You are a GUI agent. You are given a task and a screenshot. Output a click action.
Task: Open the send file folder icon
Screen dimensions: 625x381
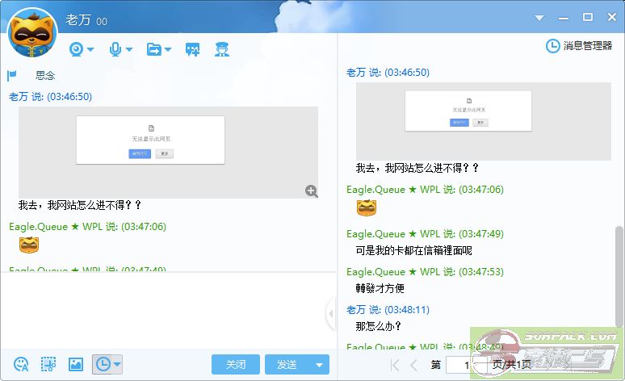click(x=154, y=49)
